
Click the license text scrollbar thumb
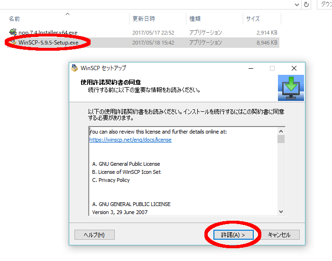click(x=281, y=139)
